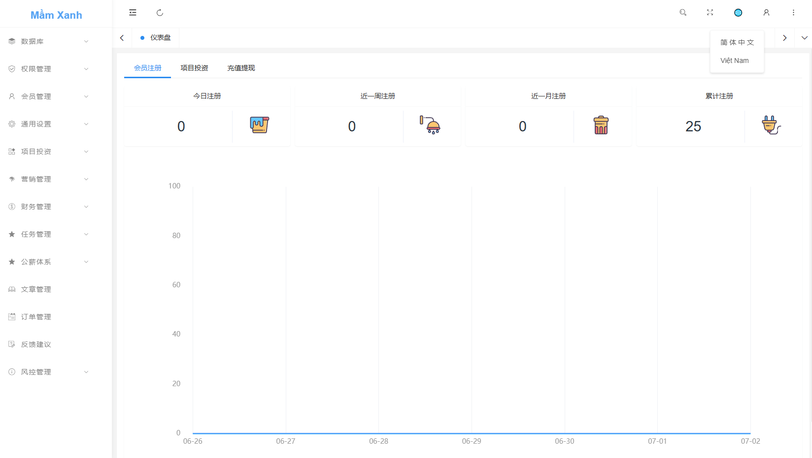This screenshot has width=812, height=458.
Task: Open the user profile icon
Action: (766, 13)
